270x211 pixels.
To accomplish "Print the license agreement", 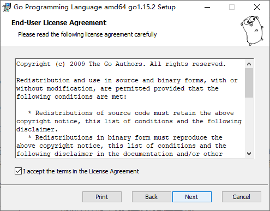I will (102, 197).
